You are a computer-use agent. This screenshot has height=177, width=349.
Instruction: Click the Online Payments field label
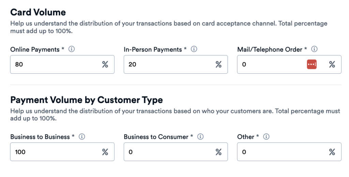click(x=35, y=49)
